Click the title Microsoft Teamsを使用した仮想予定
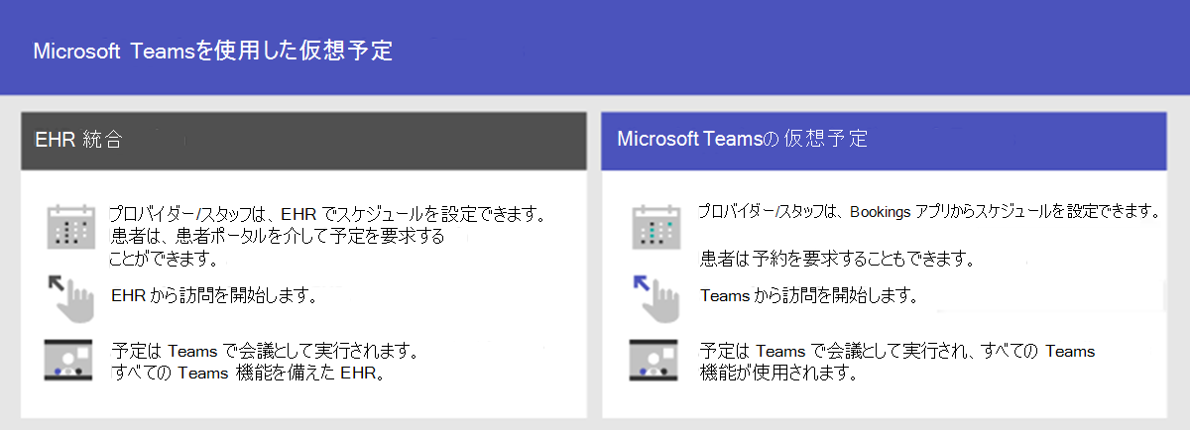The height and width of the screenshot is (430, 1190). (213, 52)
